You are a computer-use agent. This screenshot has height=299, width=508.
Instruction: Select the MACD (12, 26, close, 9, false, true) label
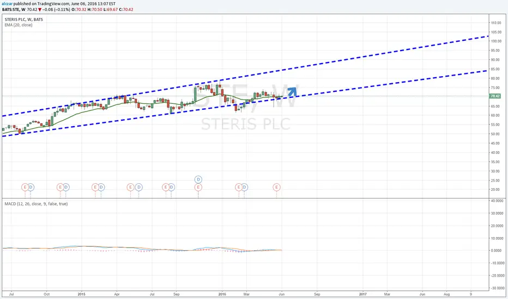37,204
